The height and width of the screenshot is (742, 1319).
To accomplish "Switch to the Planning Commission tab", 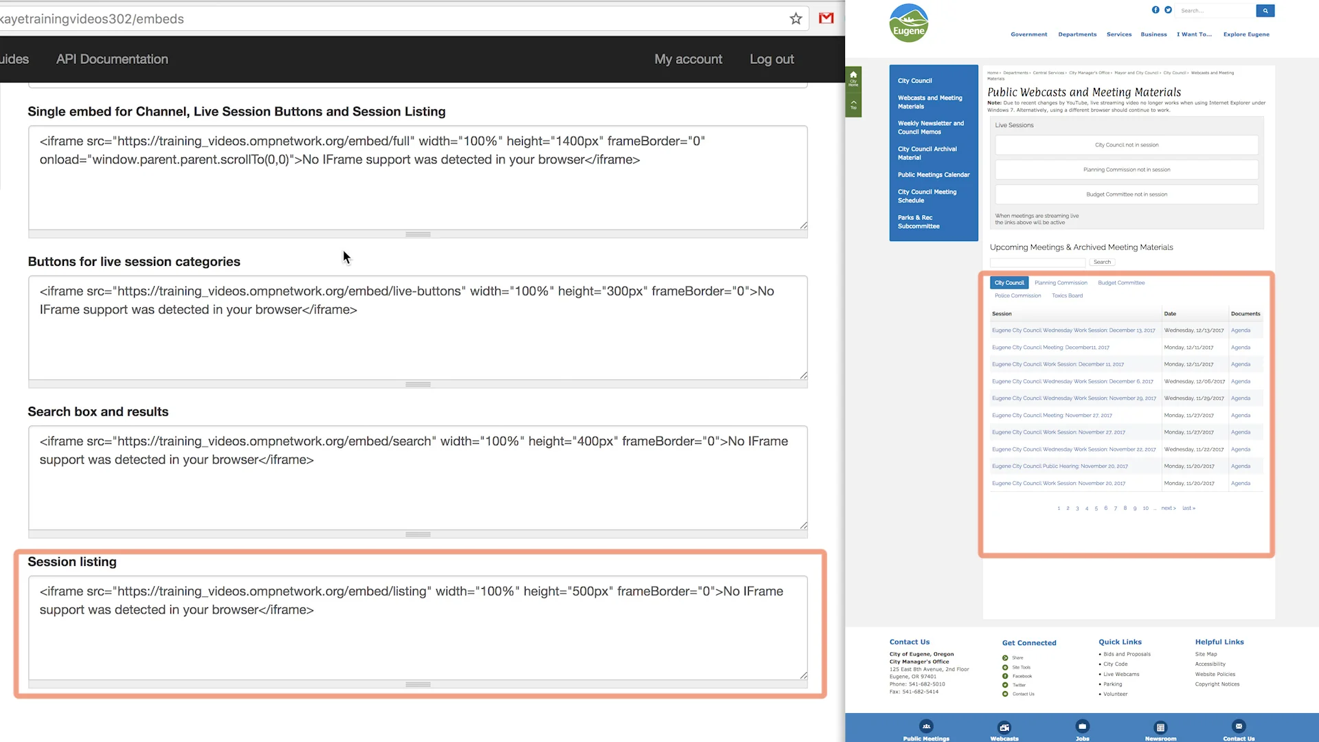I will (x=1061, y=283).
